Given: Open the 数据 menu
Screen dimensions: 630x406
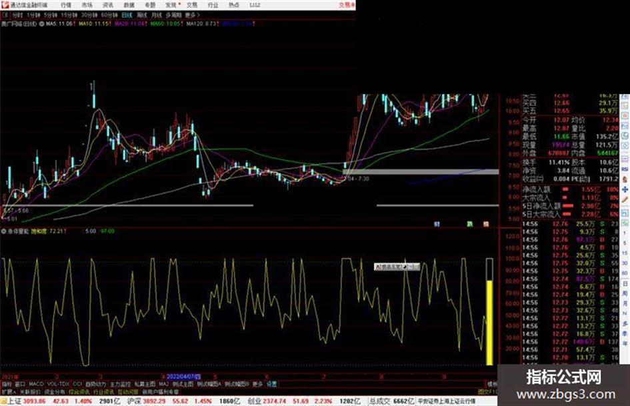Looking at the screenshot, I should point(129,5).
